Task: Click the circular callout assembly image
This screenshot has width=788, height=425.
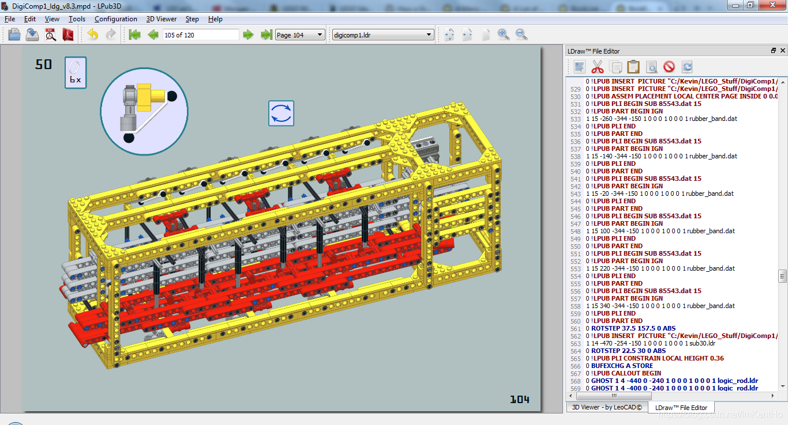Action: point(144,111)
